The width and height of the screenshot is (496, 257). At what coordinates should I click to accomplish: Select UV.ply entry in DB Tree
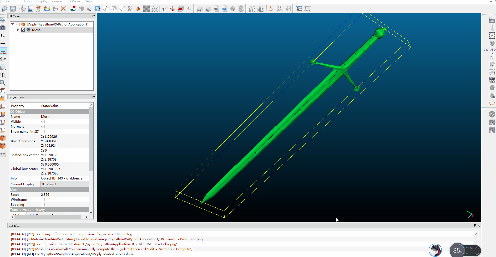[58, 24]
